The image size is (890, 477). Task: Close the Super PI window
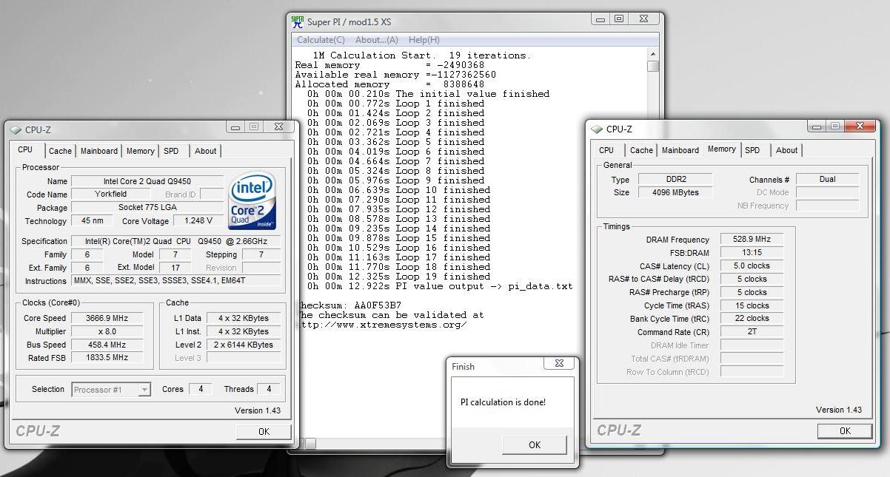(x=643, y=19)
